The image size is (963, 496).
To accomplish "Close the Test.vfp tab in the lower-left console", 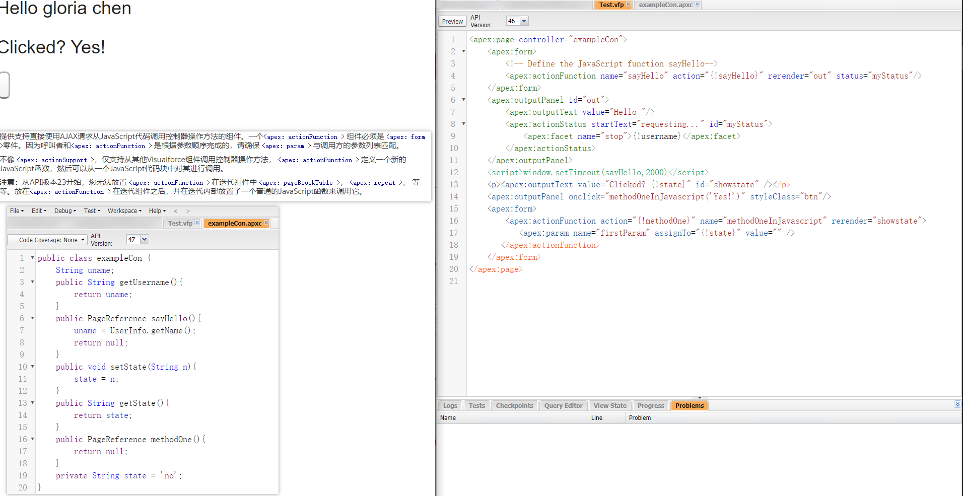I will tap(197, 223).
